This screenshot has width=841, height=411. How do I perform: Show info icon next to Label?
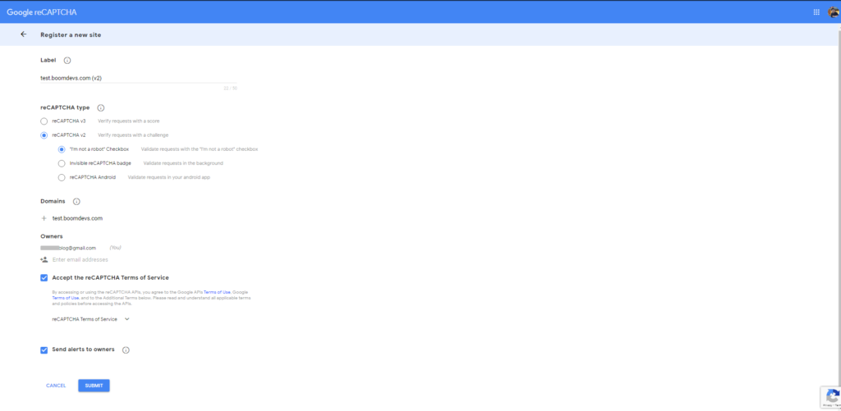[67, 61]
